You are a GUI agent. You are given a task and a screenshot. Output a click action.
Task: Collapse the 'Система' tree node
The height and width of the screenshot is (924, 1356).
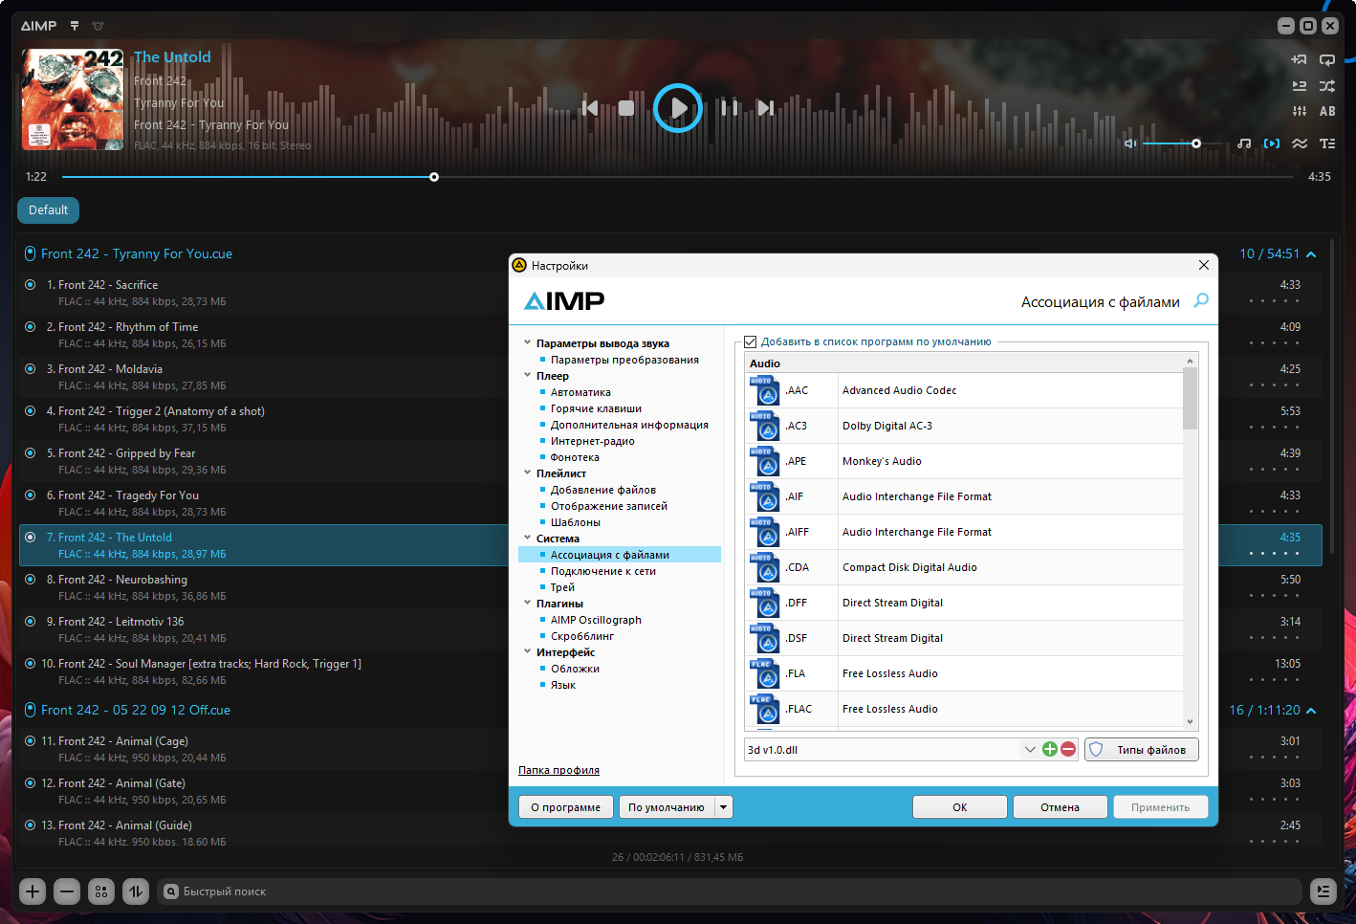527,538
